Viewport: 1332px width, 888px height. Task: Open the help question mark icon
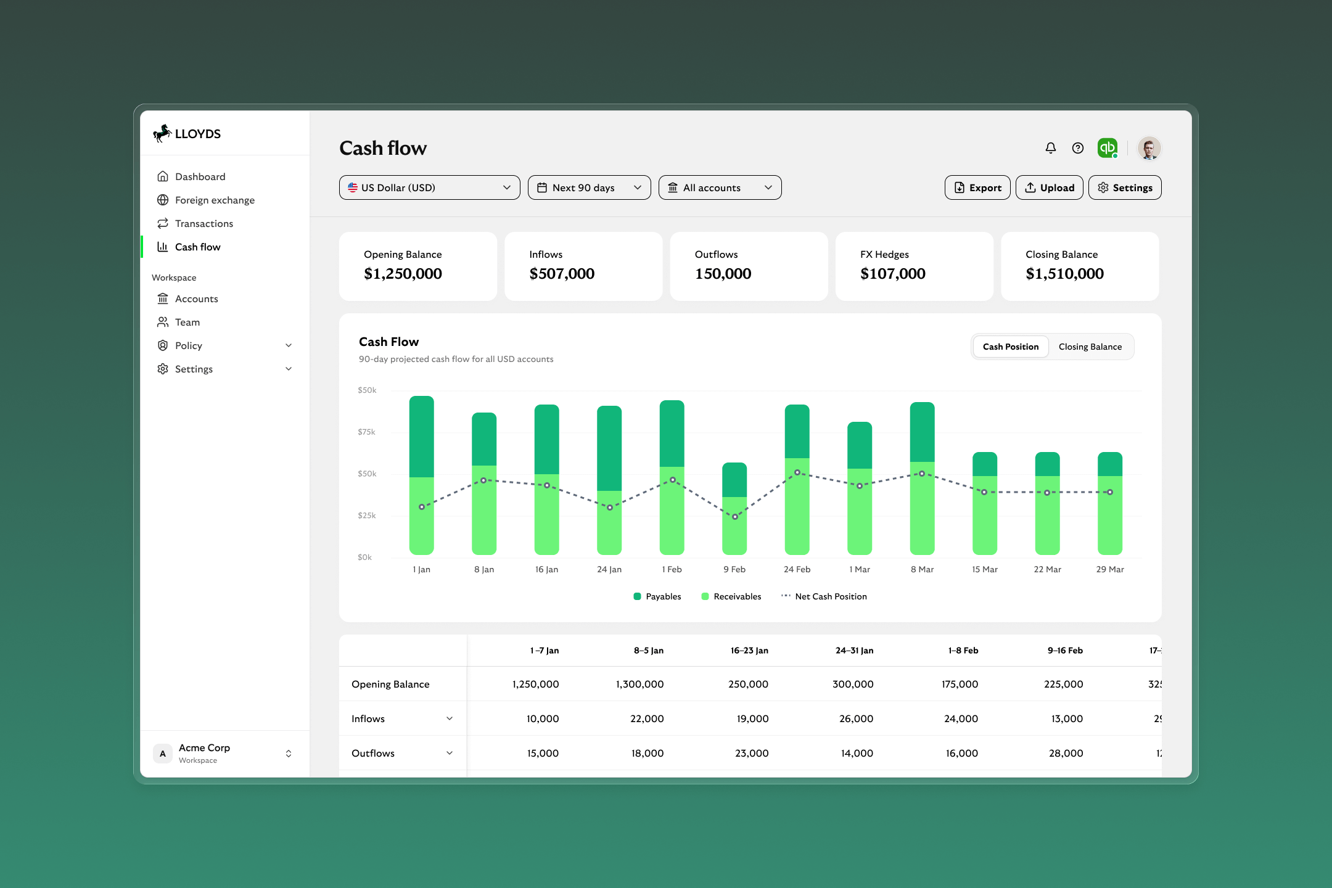click(x=1078, y=148)
